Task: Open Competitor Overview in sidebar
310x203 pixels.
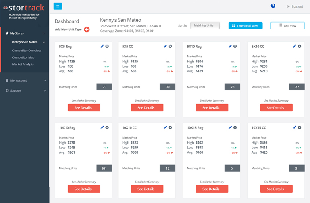Action: coord(27,51)
